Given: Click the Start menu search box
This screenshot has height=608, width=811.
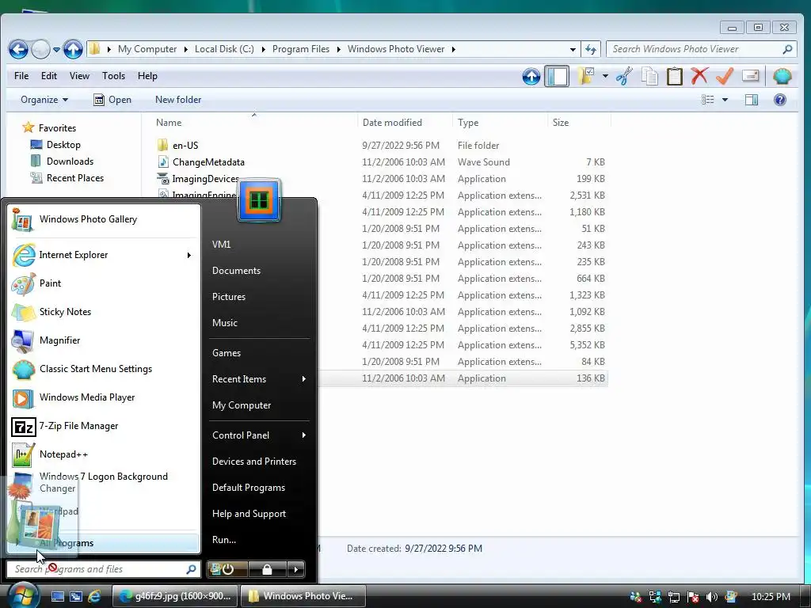Looking at the screenshot, I should click(x=103, y=569).
